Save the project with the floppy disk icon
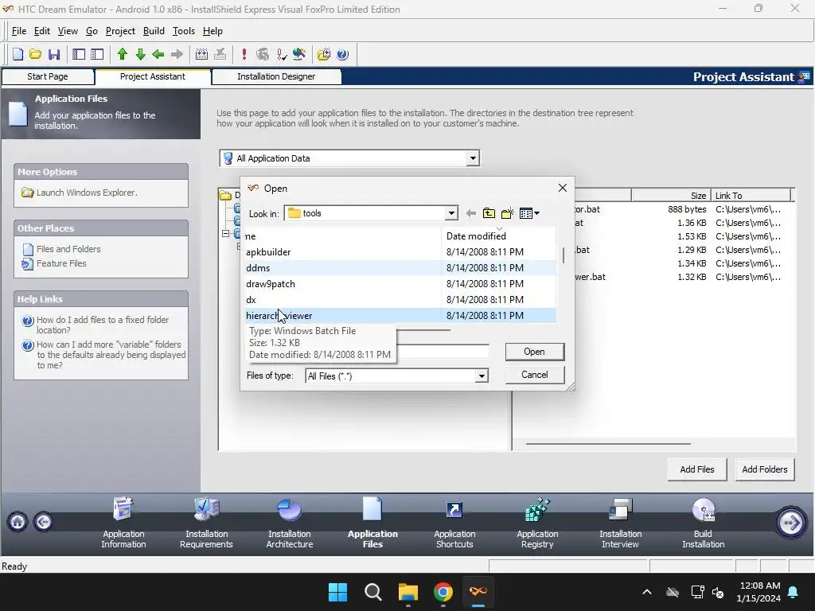The height and width of the screenshot is (611, 815). click(x=54, y=54)
